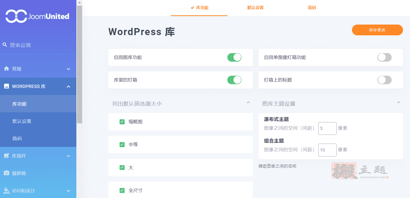Viewport: 410px width, 198px height.
Task: Switch to the 库功能 top tab
Action: (199, 8)
